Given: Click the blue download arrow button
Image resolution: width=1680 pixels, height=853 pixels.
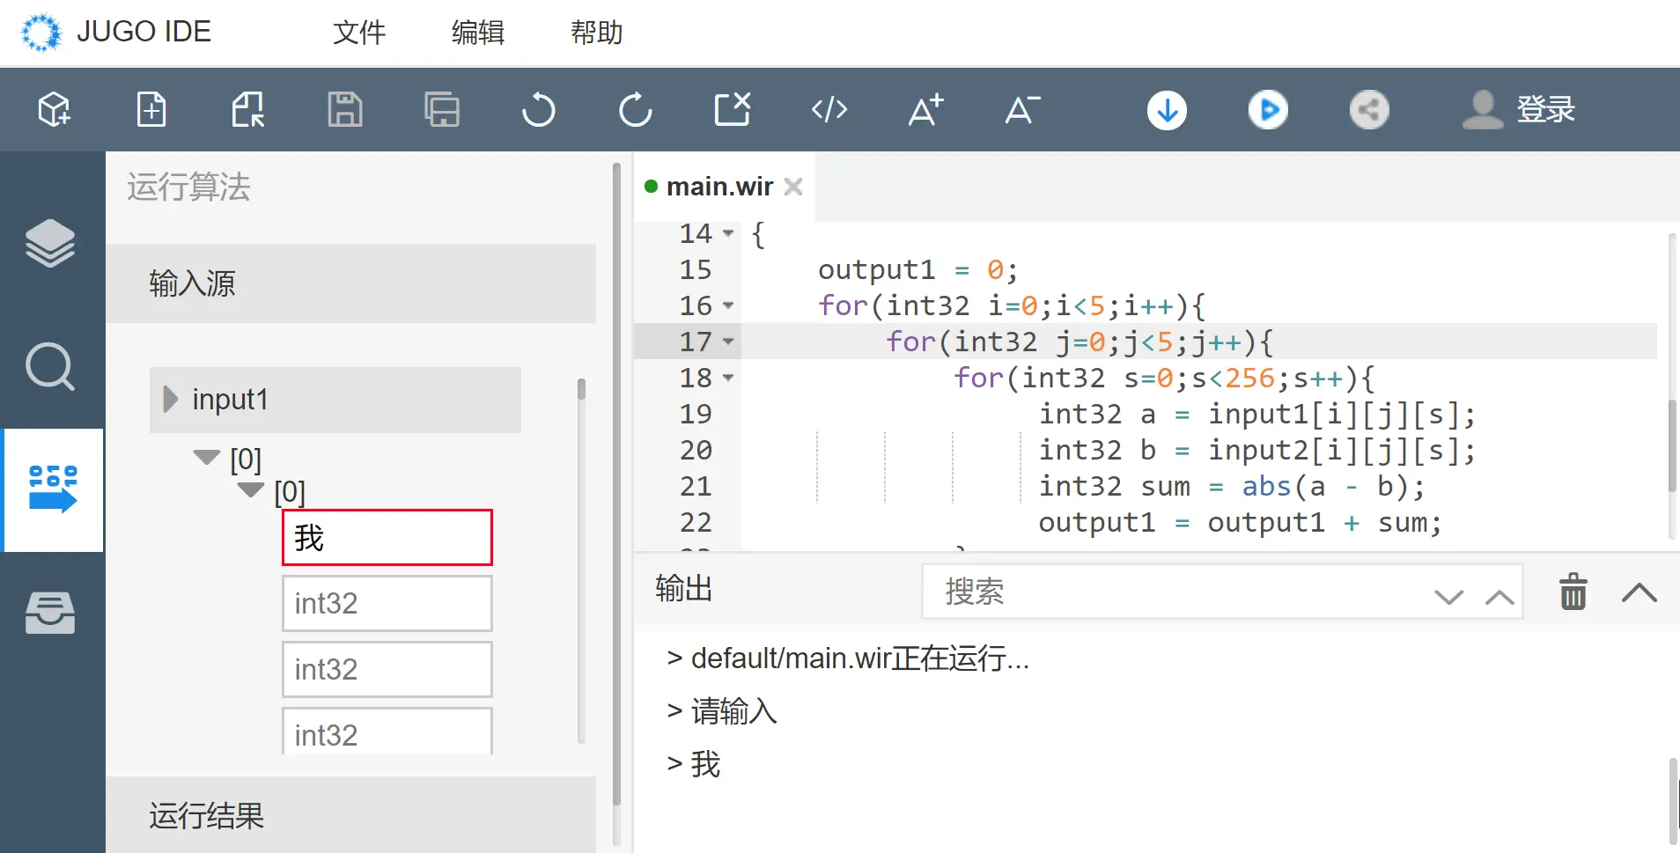Looking at the screenshot, I should pos(1168,110).
